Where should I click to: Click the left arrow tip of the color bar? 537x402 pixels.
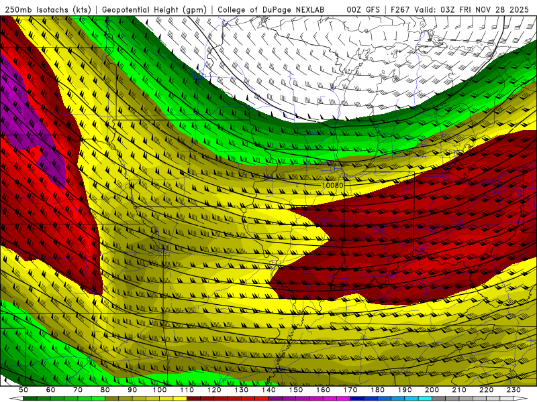(x=16, y=399)
